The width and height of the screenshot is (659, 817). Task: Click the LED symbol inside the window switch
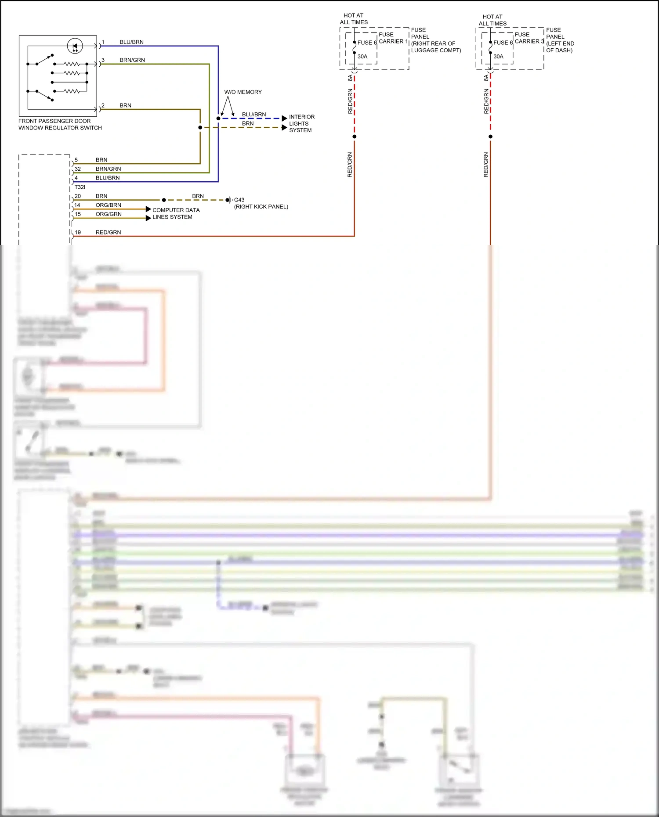coord(75,46)
